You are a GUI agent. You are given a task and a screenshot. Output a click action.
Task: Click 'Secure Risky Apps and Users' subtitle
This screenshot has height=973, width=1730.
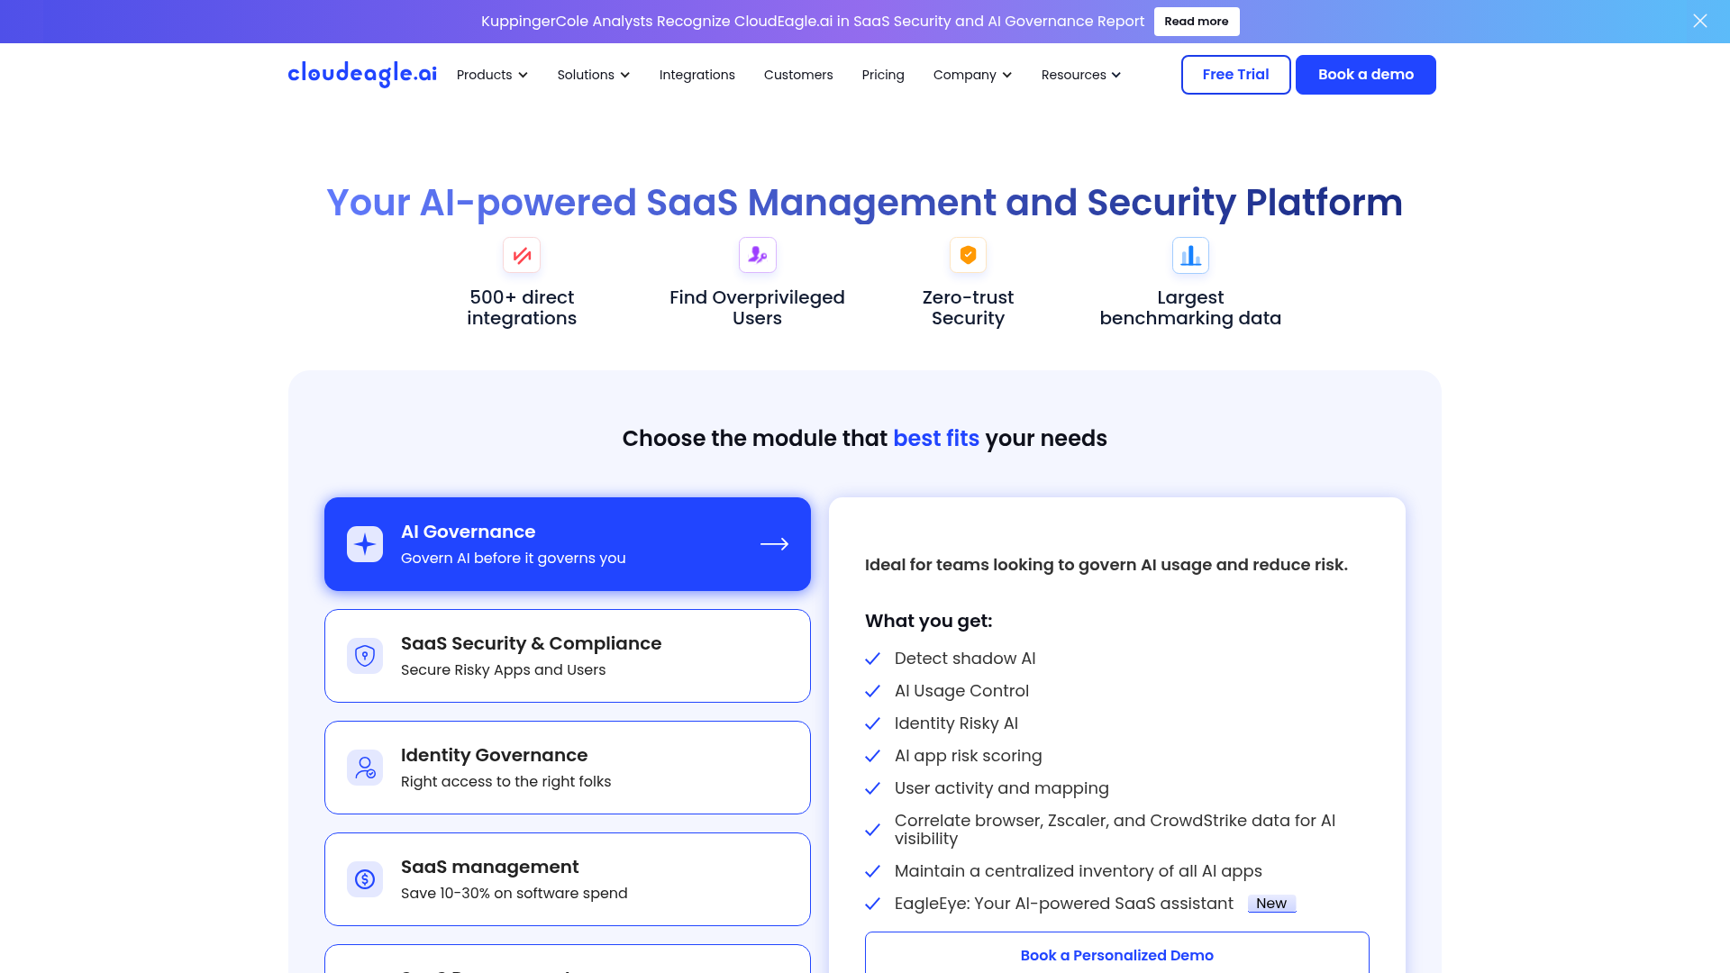(x=503, y=670)
